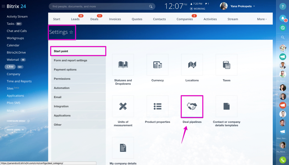Viewport: 289px width, 165px height.
Task: Open Time and Reports in left menu
Action: [x=19, y=81]
